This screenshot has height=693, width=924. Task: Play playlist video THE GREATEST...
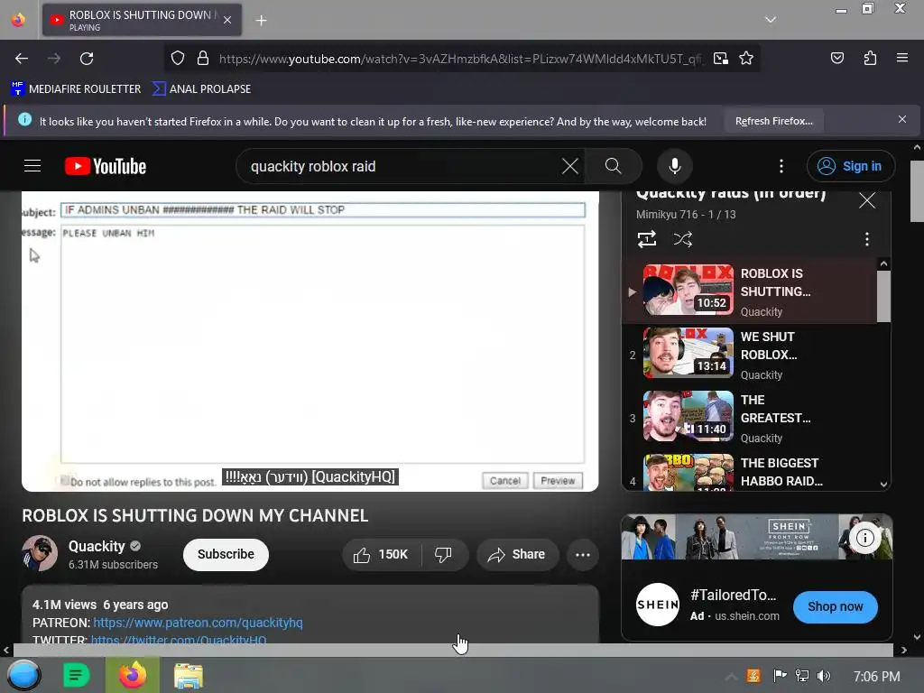[750, 418]
